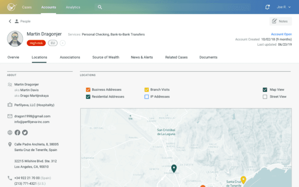
Task: Open the notifications bell
Action: tap(268, 7)
